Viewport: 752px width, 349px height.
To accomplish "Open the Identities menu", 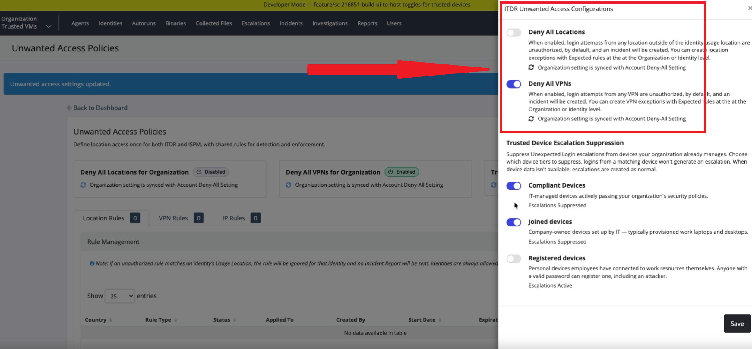I will (110, 23).
